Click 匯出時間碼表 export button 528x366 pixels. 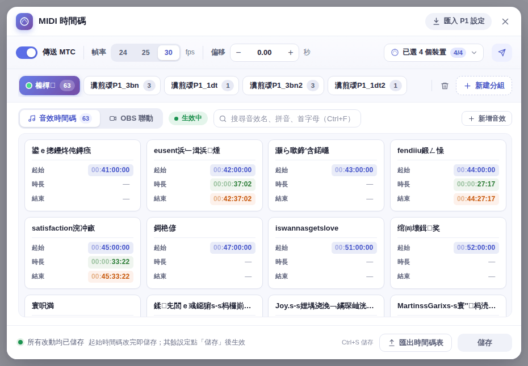click(x=416, y=342)
